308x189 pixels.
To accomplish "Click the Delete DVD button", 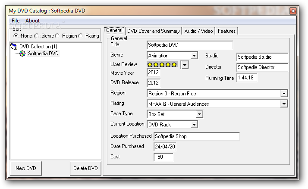I will click(85, 168).
